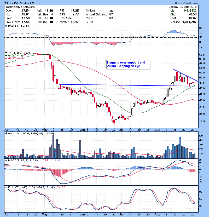Viewport: 209px width, 217px height.
Task: Select the High value 48.61
Action: (26, 14)
